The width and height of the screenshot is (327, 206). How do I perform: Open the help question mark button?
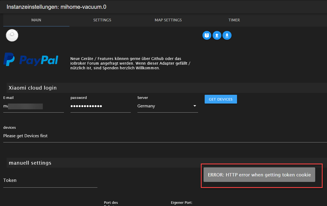[x=207, y=35]
